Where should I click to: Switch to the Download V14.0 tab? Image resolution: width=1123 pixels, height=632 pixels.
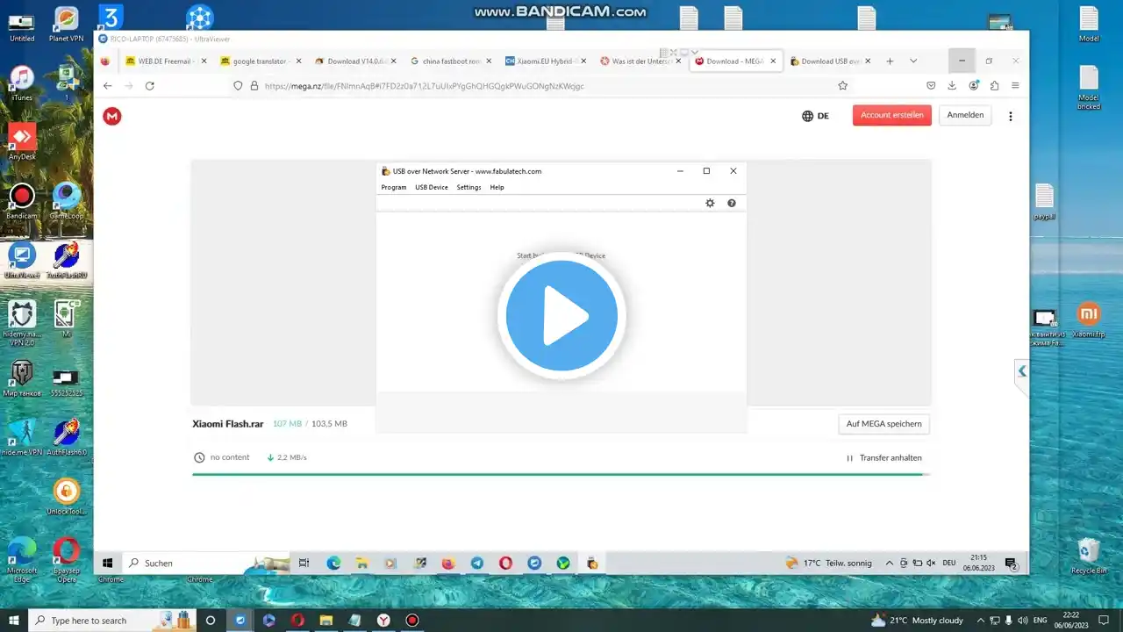pyautogui.click(x=355, y=61)
